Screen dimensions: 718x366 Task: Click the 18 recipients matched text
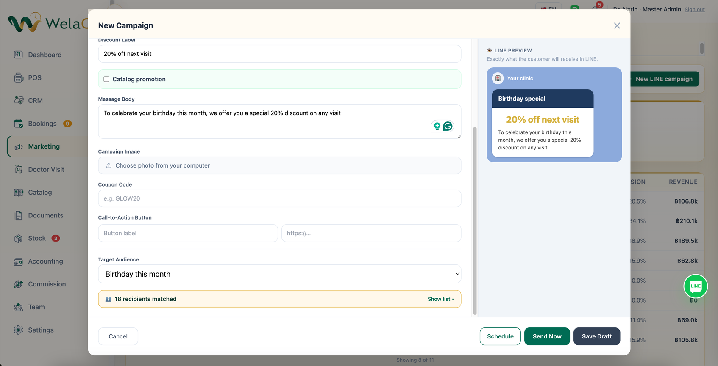click(145, 299)
